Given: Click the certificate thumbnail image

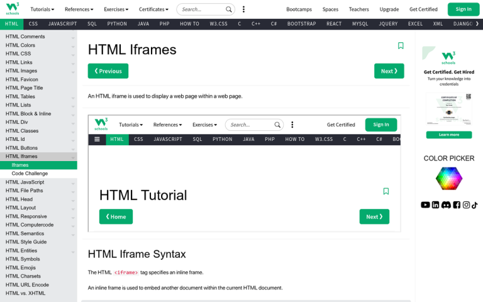Looking at the screenshot, I should point(449,109).
